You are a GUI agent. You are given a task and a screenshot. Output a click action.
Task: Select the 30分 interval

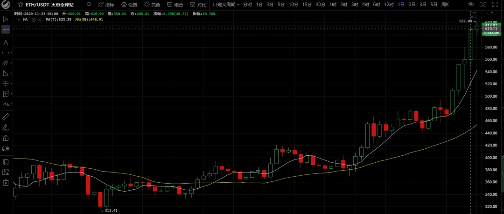[321, 5]
